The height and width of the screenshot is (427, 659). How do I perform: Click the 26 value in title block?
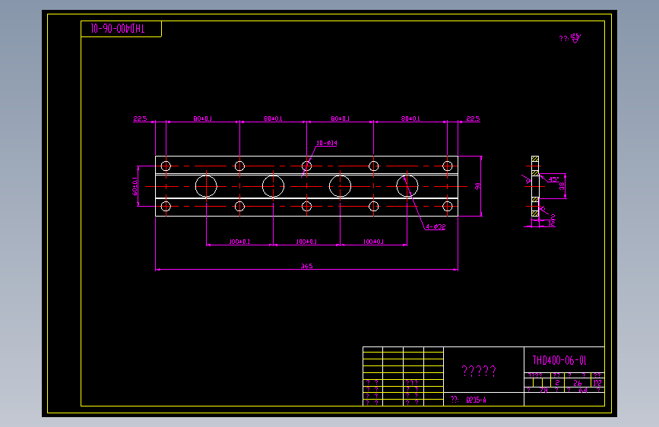coord(578,383)
